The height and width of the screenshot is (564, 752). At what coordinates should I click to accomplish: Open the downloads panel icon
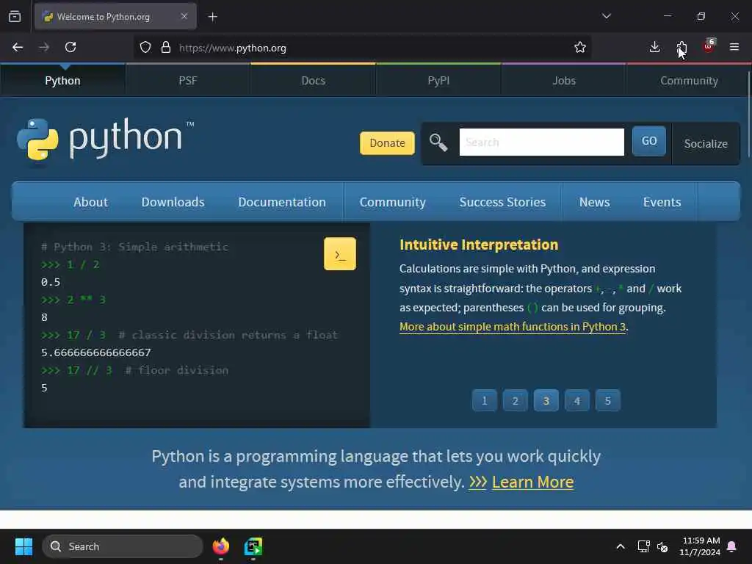pos(654,47)
